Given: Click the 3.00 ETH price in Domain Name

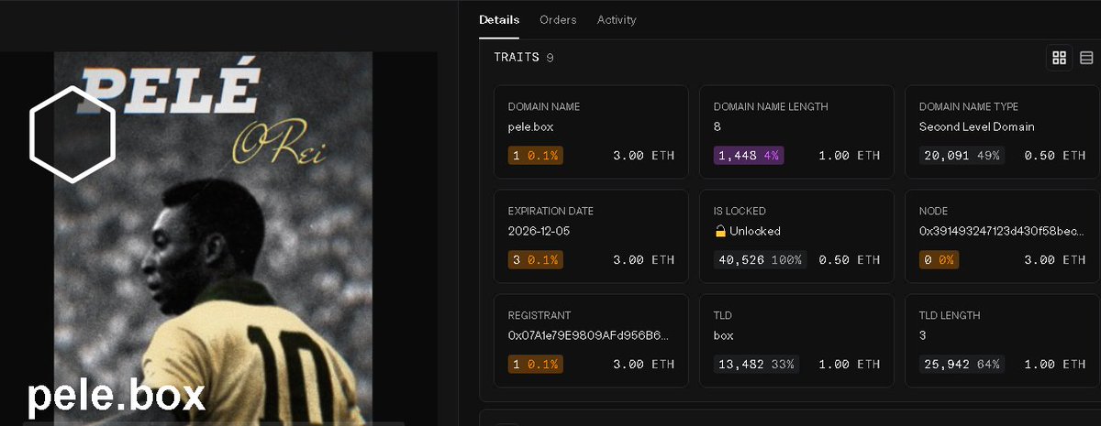Looking at the screenshot, I should point(643,156).
